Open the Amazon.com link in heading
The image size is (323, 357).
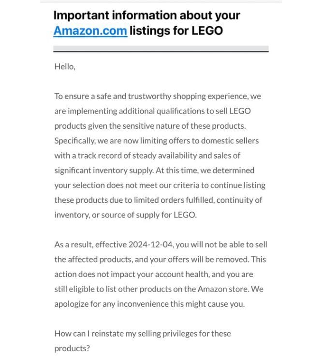90,31
